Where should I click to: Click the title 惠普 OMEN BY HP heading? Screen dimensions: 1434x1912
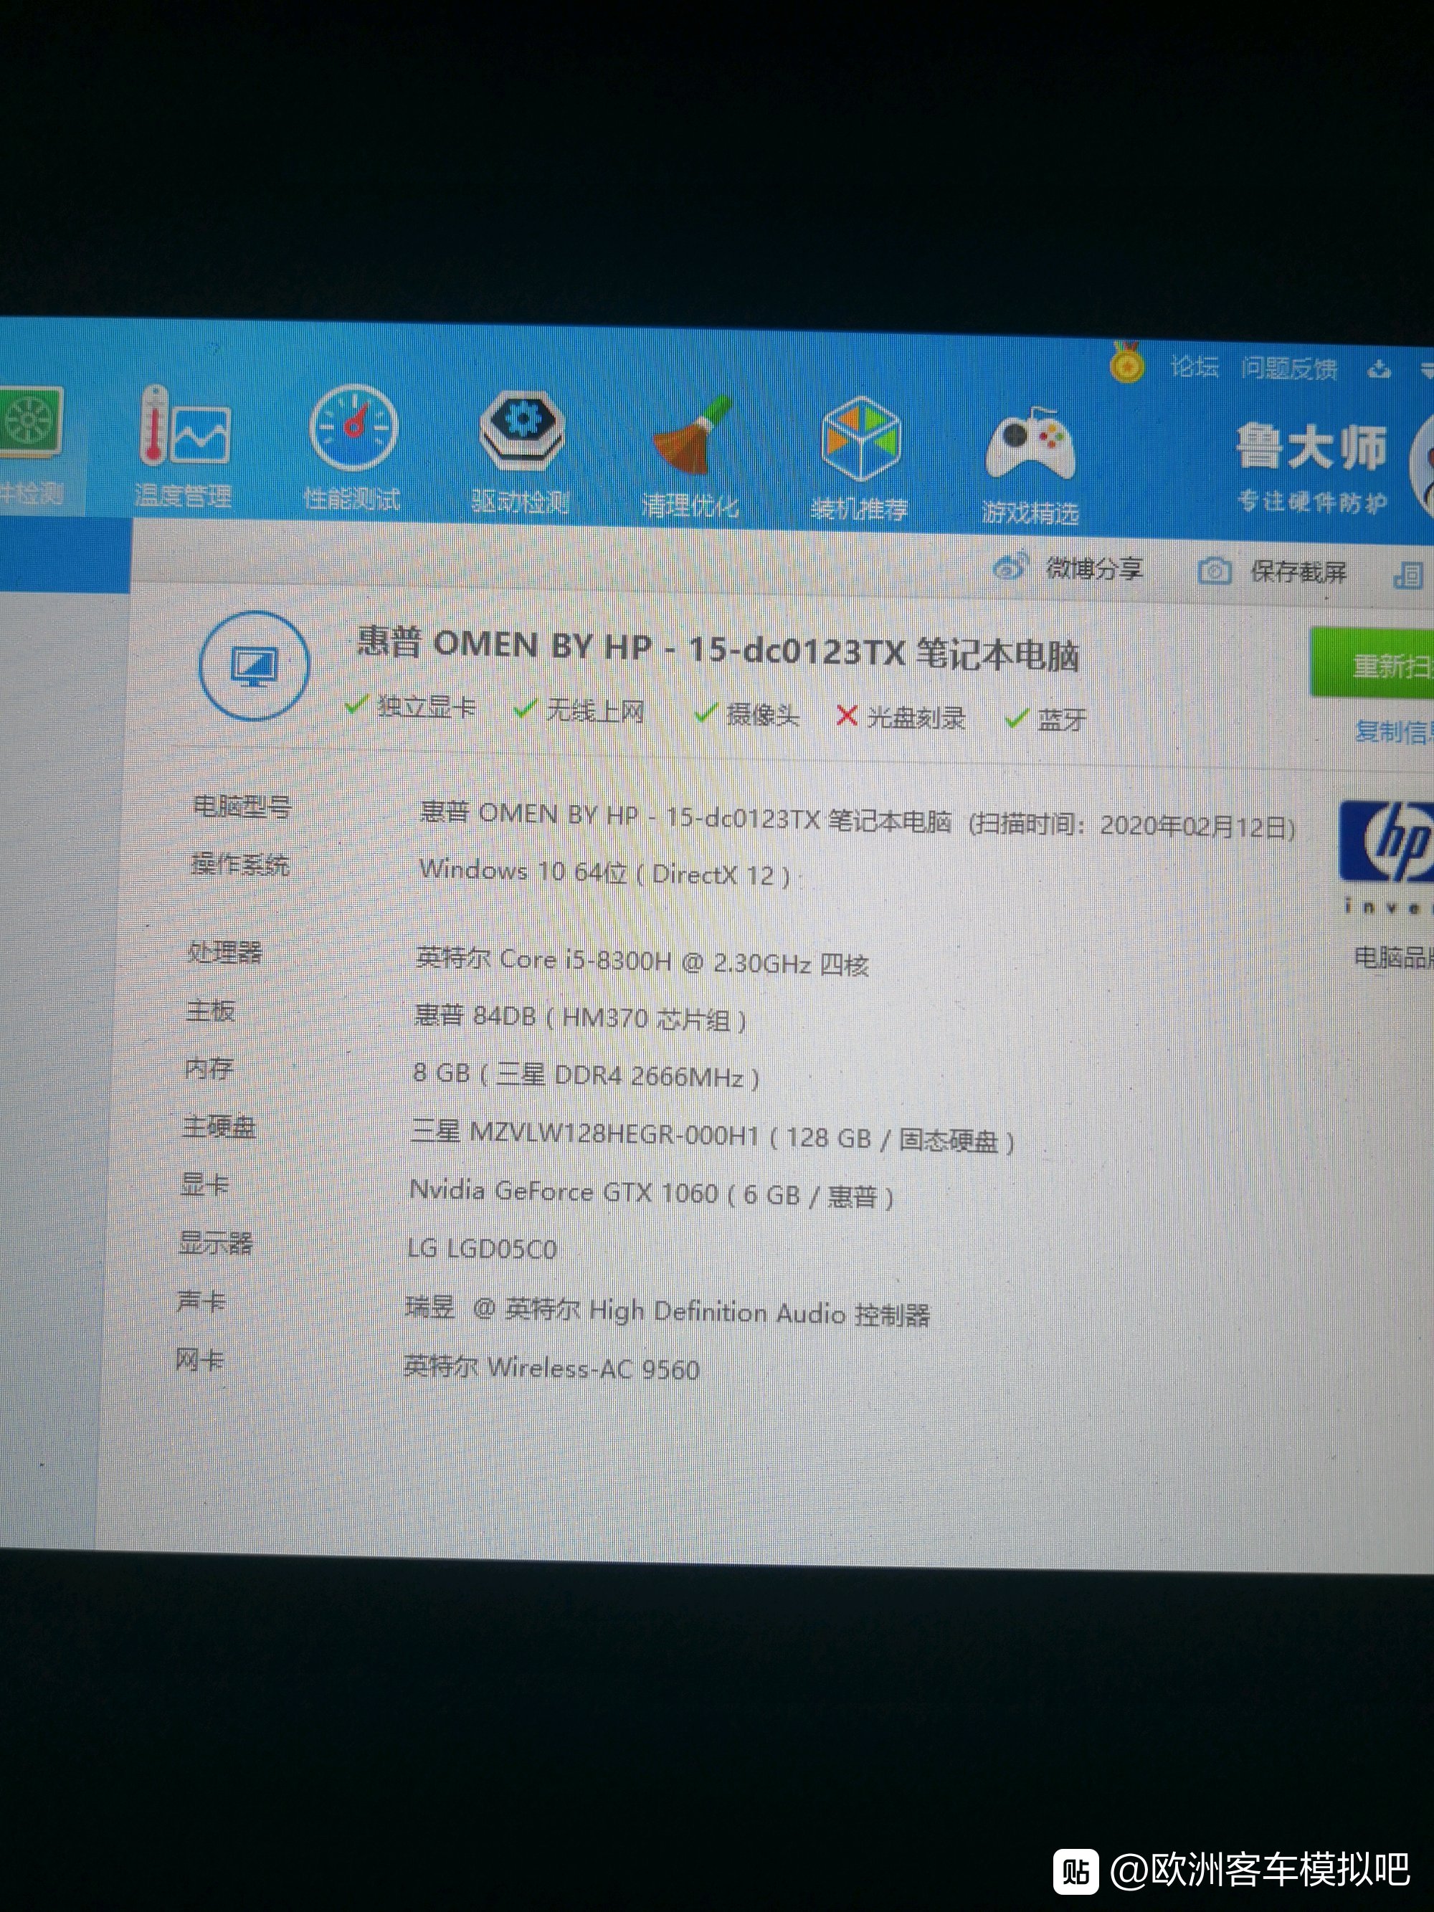coord(718,651)
